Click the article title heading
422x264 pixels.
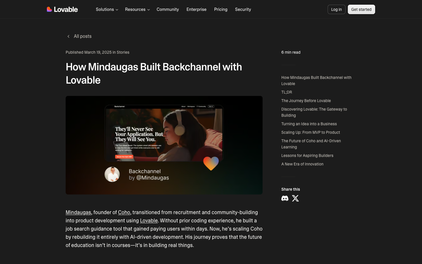click(x=154, y=73)
